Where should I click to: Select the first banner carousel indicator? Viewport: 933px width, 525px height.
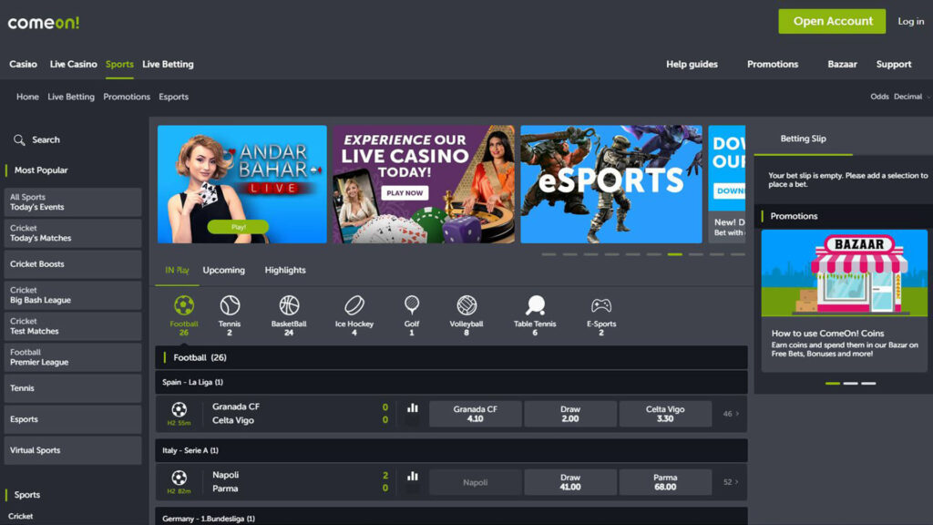pos(549,254)
